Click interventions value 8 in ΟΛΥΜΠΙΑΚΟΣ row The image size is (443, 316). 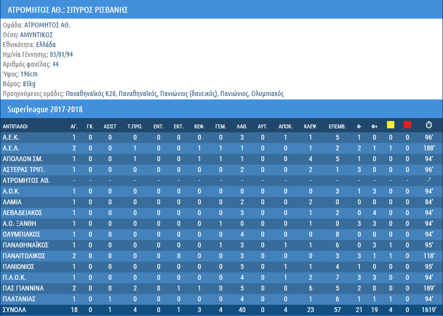(x=337, y=234)
